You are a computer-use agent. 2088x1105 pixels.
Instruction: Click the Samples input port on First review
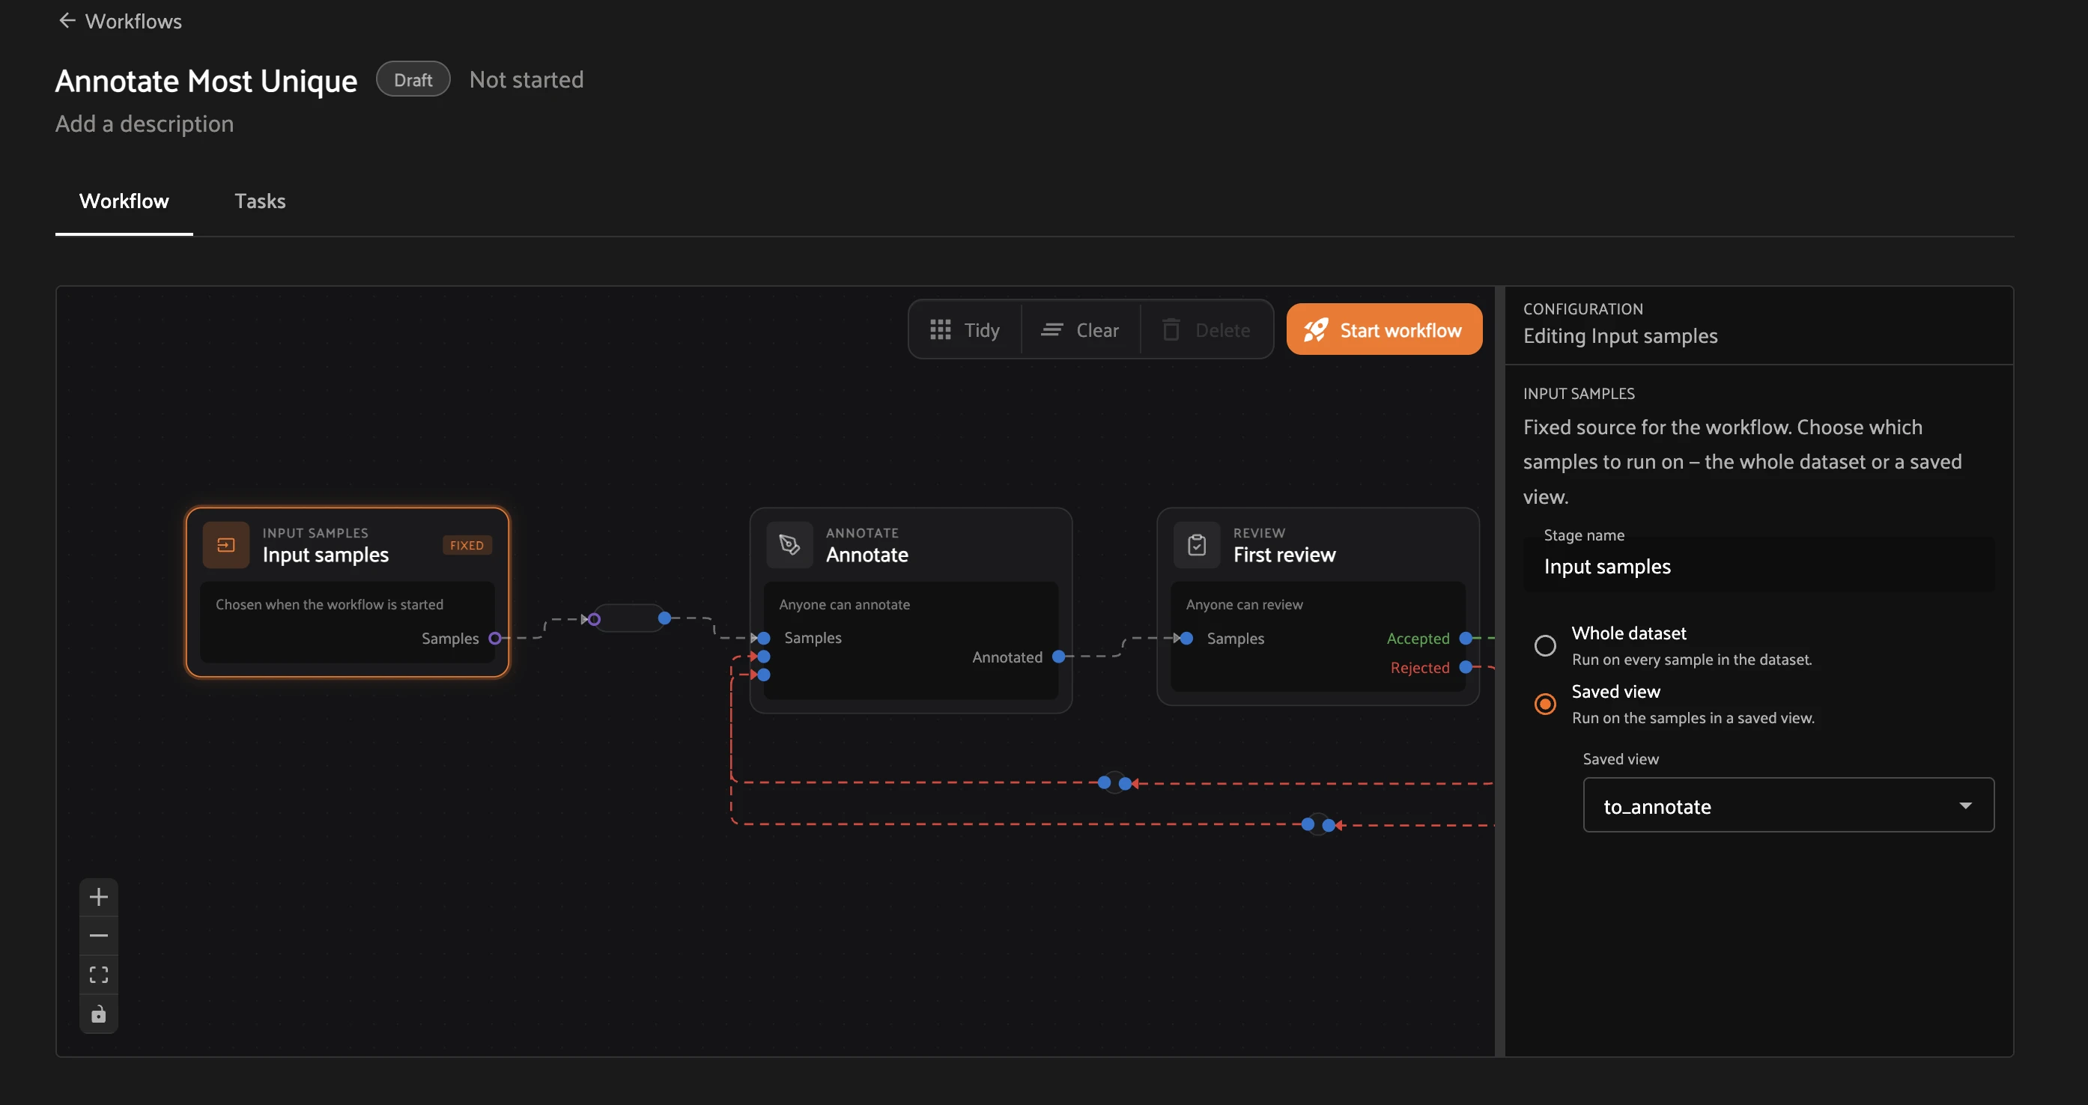[1186, 639]
